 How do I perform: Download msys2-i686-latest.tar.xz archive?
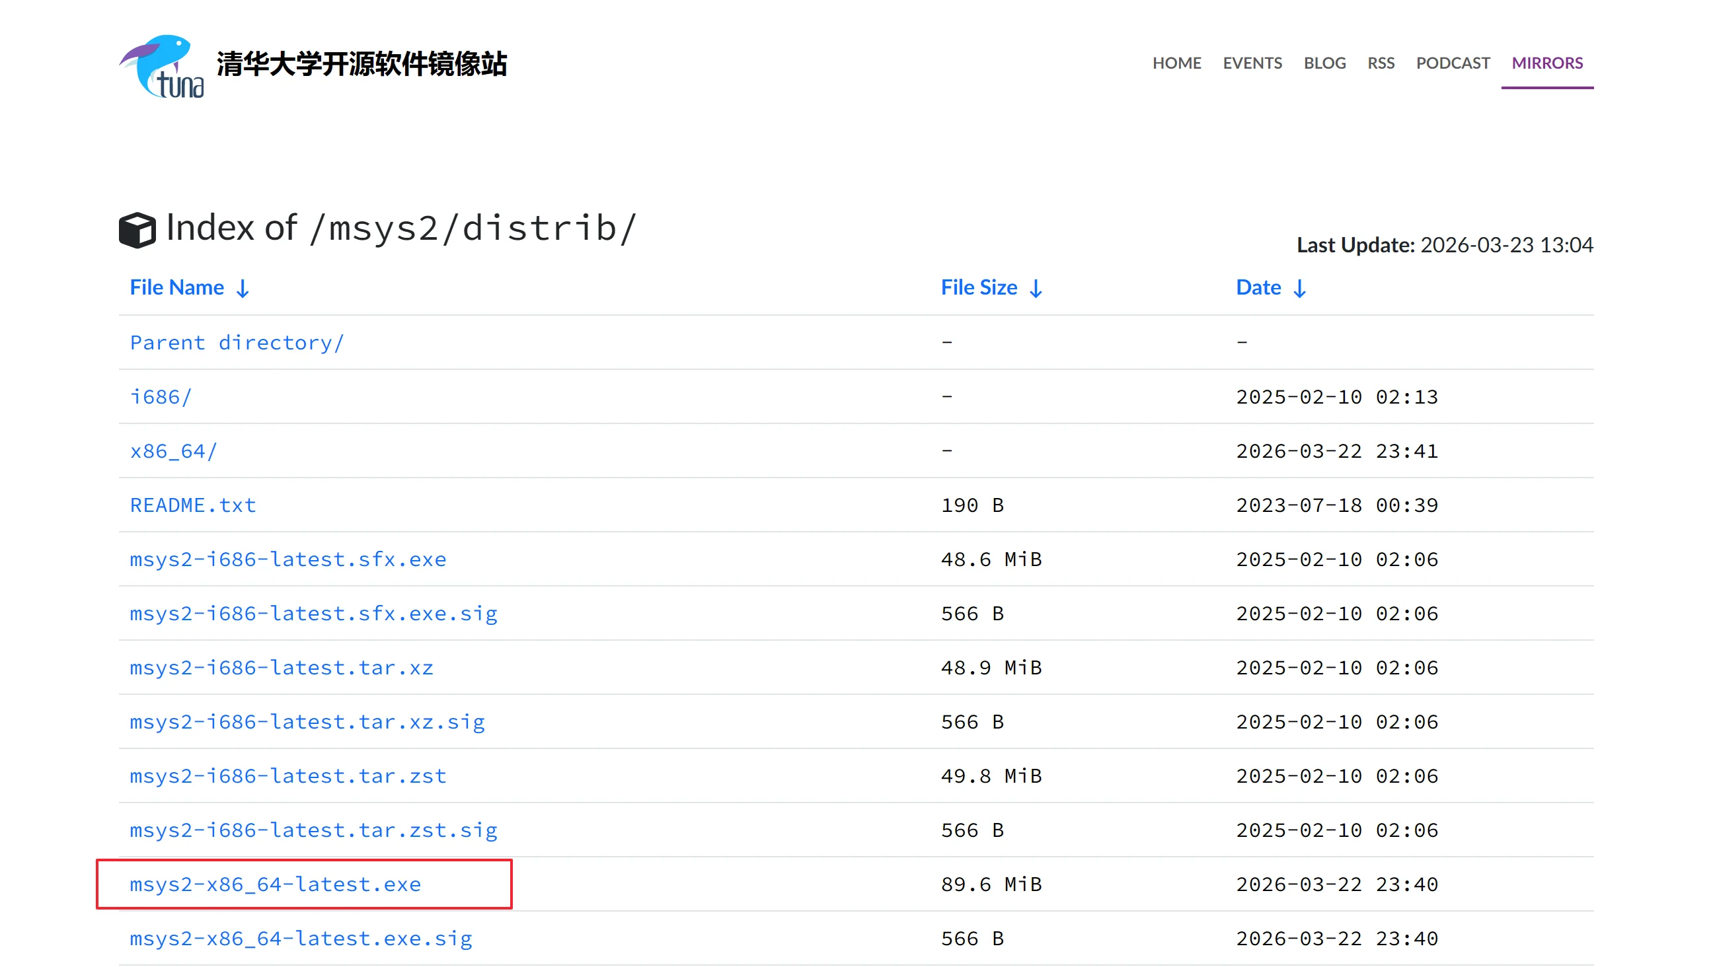click(282, 668)
